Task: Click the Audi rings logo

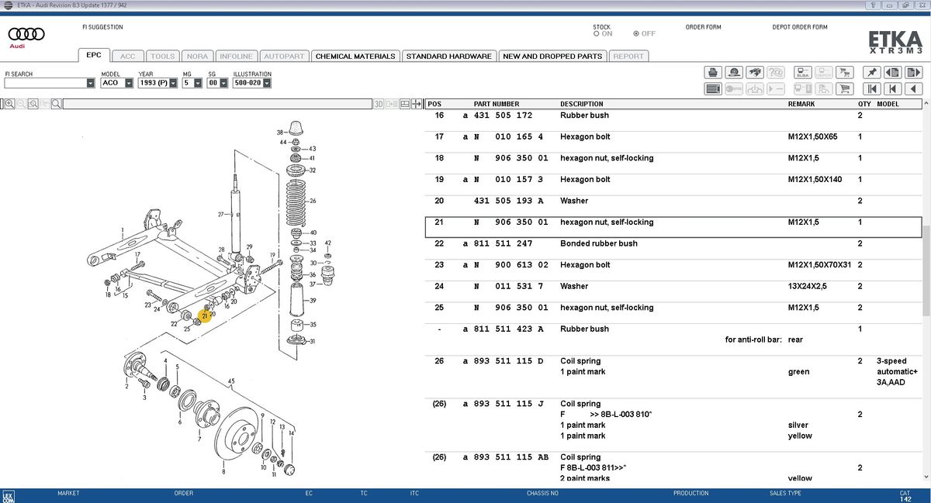Action: [26, 34]
